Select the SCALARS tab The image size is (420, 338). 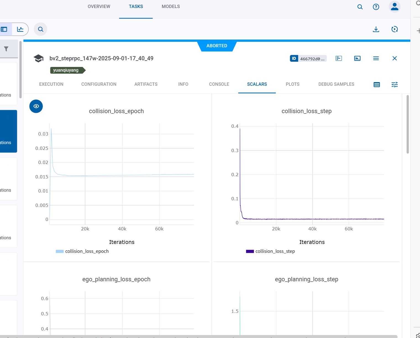(257, 84)
